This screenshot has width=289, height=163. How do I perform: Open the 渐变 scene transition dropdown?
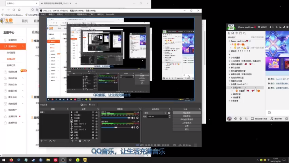coord(155,113)
